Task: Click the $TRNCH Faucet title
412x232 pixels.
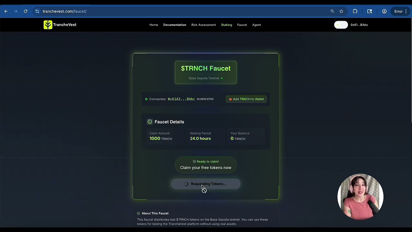Action: (206, 68)
